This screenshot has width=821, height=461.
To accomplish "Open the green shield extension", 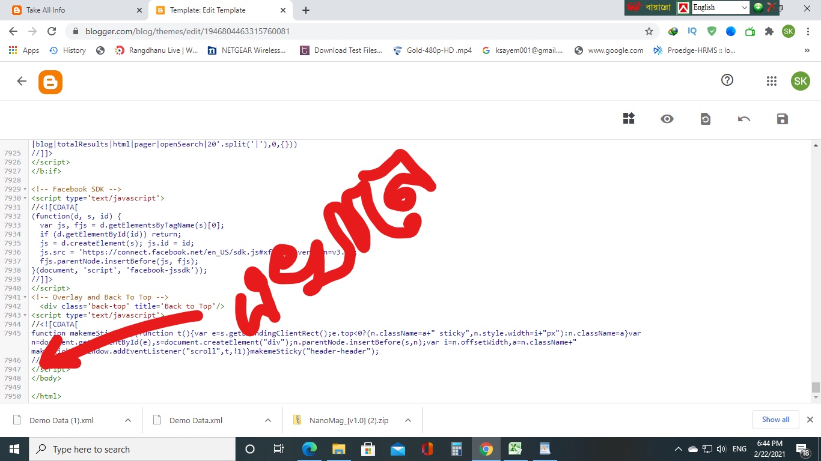I will pos(712,31).
